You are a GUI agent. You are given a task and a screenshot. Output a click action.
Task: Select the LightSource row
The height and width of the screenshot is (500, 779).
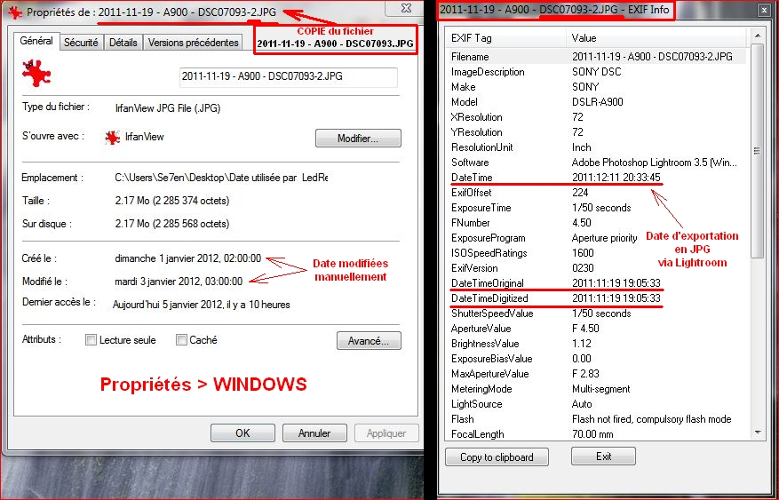click(596, 404)
